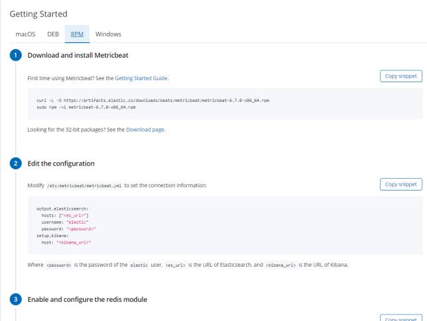
Task: Click the username "elastic" config line
Action: pos(65,222)
